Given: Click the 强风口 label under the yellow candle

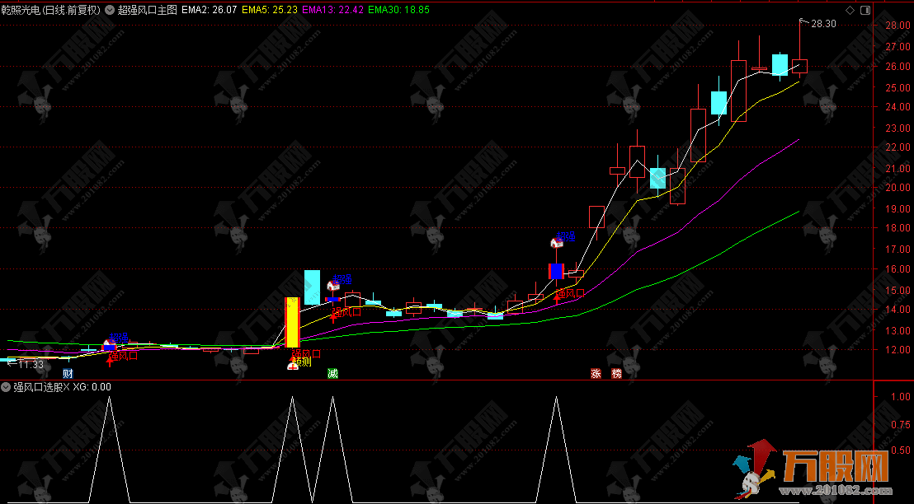Looking at the screenshot, I should (x=306, y=353).
